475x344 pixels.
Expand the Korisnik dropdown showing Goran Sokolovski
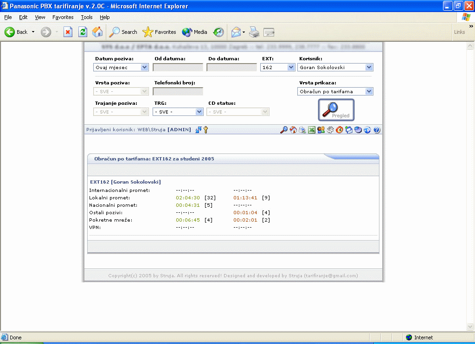pos(369,67)
